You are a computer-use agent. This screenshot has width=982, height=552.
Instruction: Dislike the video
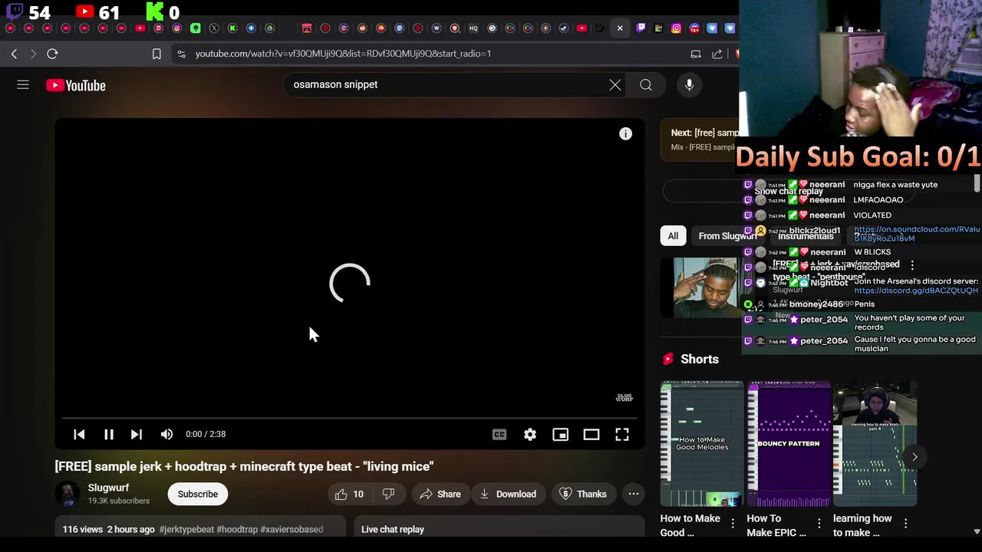pos(388,494)
